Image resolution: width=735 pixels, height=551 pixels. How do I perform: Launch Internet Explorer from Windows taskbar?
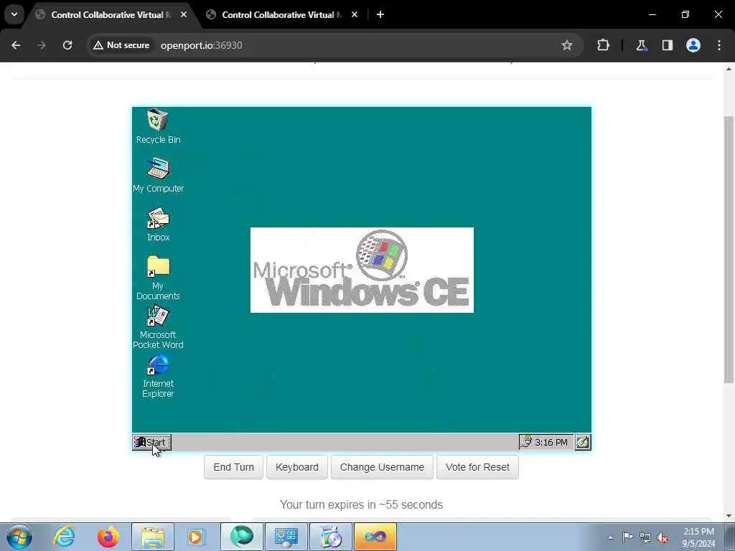[64, 537]
